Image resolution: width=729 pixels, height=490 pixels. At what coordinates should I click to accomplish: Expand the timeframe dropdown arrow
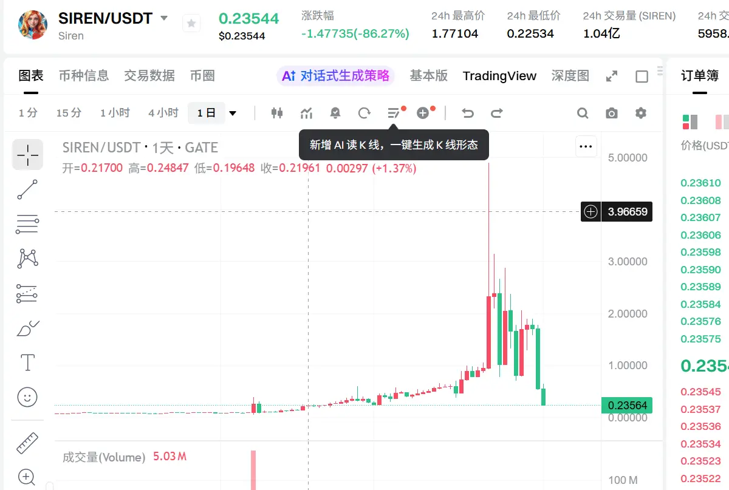click(233, 113)
